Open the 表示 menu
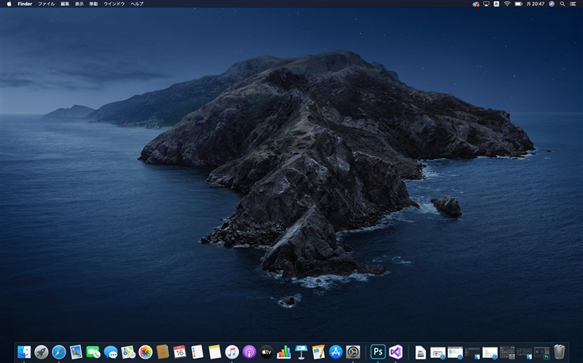Screen dimensions: 583x363 (x=79, y=4)
